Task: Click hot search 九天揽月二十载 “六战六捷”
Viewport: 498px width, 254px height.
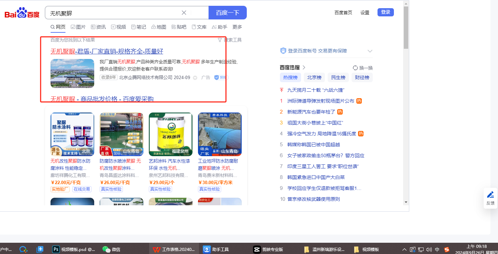Action: click(x=316, y=90)
